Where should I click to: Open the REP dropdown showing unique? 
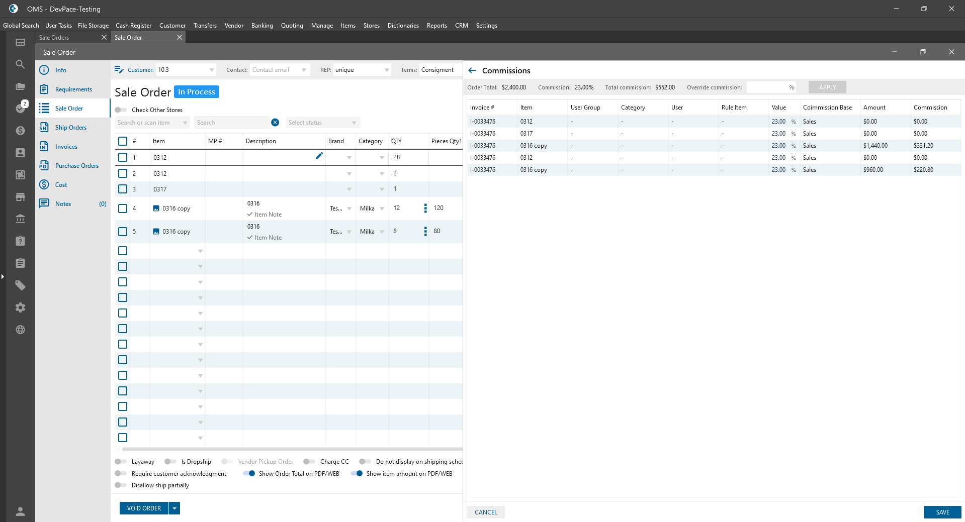(x=386, y=70)
